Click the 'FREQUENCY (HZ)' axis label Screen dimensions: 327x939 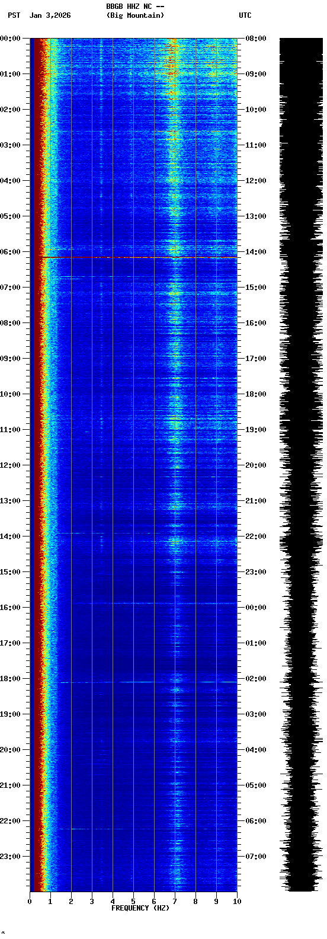140,908
